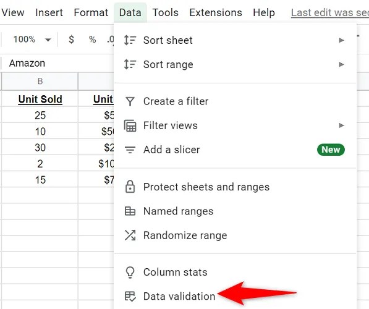Open the Insert menu

coord(49,12)
